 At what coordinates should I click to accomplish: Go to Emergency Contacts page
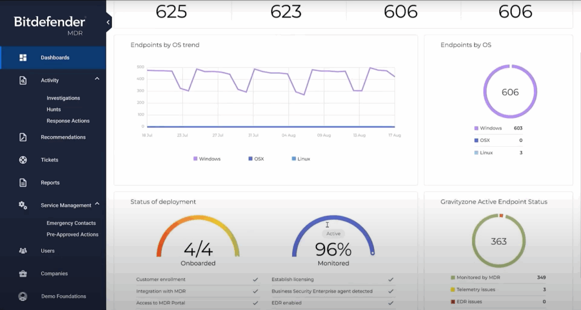(x=71, y=223)
